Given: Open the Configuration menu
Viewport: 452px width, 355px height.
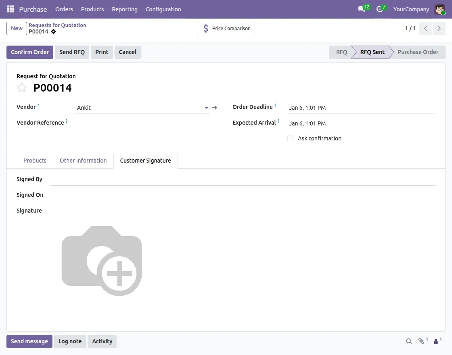Looking at the screenshot, I should [163, 9].
